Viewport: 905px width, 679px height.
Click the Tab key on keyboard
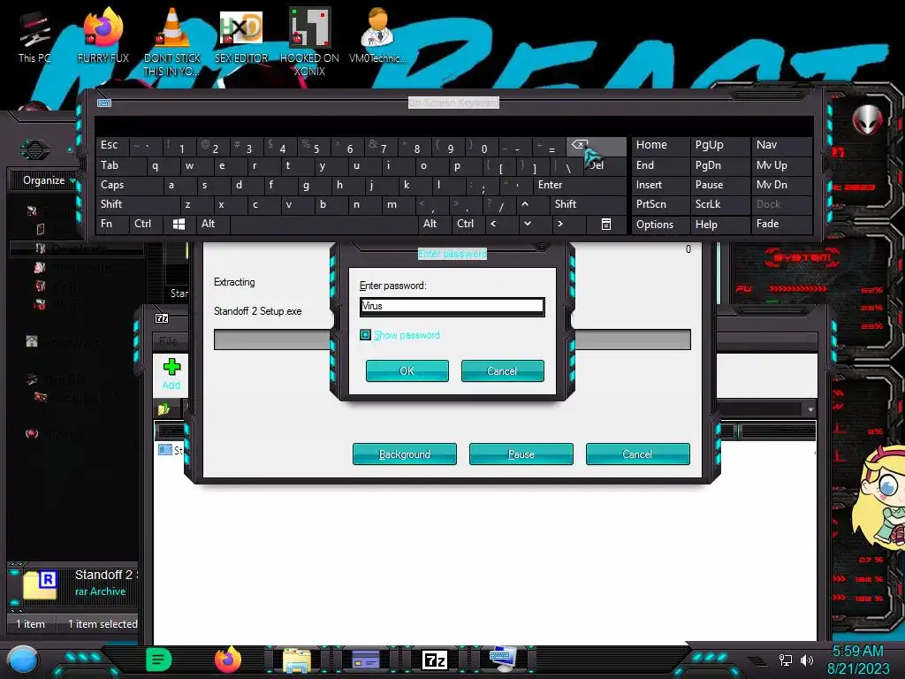120,165
